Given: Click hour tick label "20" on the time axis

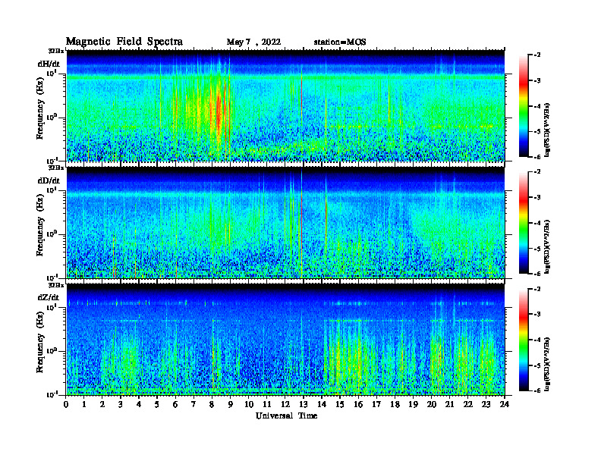Looking at the screenshot, I should coord(432,405).
